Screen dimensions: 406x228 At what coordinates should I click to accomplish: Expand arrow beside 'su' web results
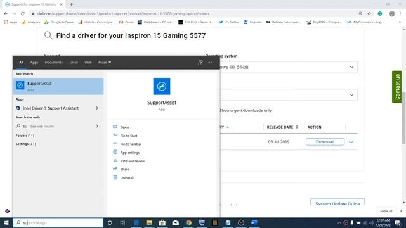pyautogui.click(x=97, y=126)
